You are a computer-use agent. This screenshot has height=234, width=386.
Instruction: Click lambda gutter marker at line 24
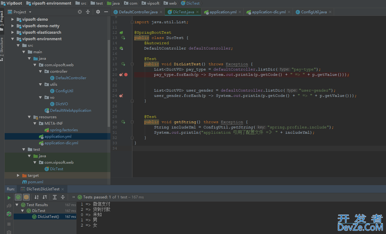(x=121, y=96)
